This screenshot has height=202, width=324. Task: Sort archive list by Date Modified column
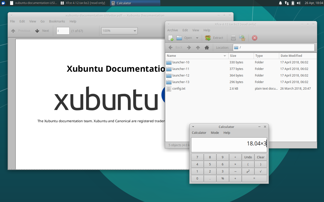pyautogui.click(x=291, y=56)
